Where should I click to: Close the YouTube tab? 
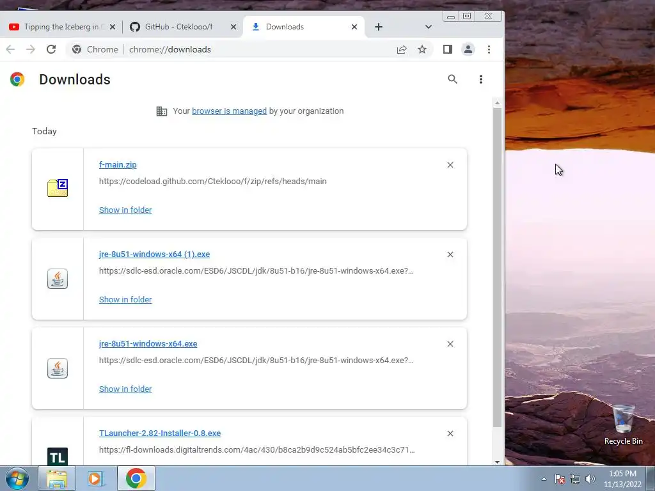113,27
